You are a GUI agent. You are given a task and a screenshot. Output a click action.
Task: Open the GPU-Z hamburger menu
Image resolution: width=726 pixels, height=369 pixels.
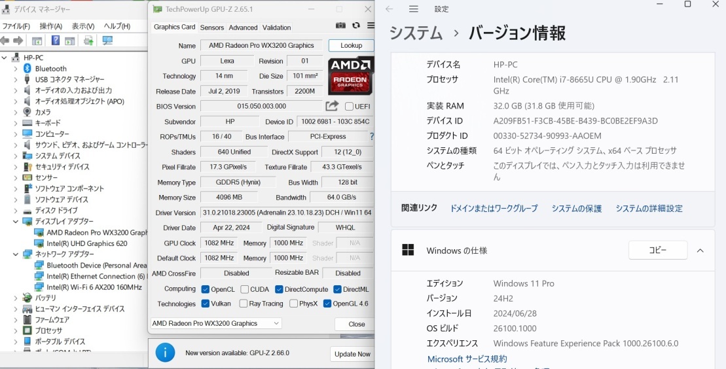[371, 26]
